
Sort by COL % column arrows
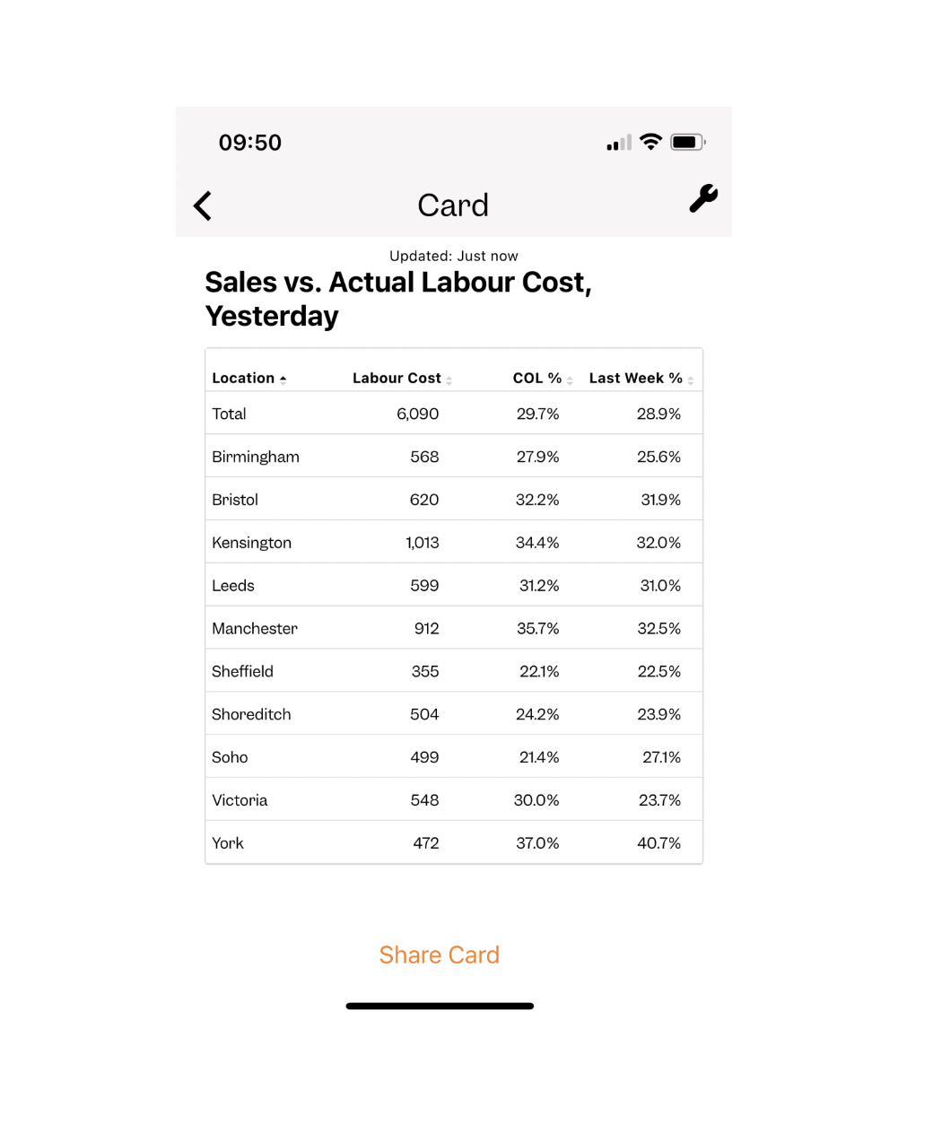pos(570,380)
